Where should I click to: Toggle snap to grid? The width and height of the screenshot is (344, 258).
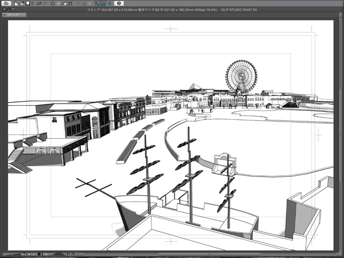(x=109, y=3)
